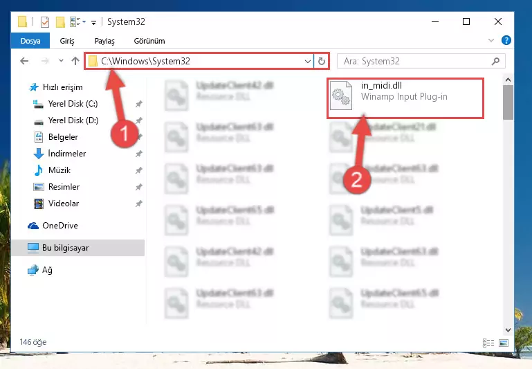Go back with the left arrow
Image resolution: width=532 pixels, height=369 pixels.
tap(24, 61)
